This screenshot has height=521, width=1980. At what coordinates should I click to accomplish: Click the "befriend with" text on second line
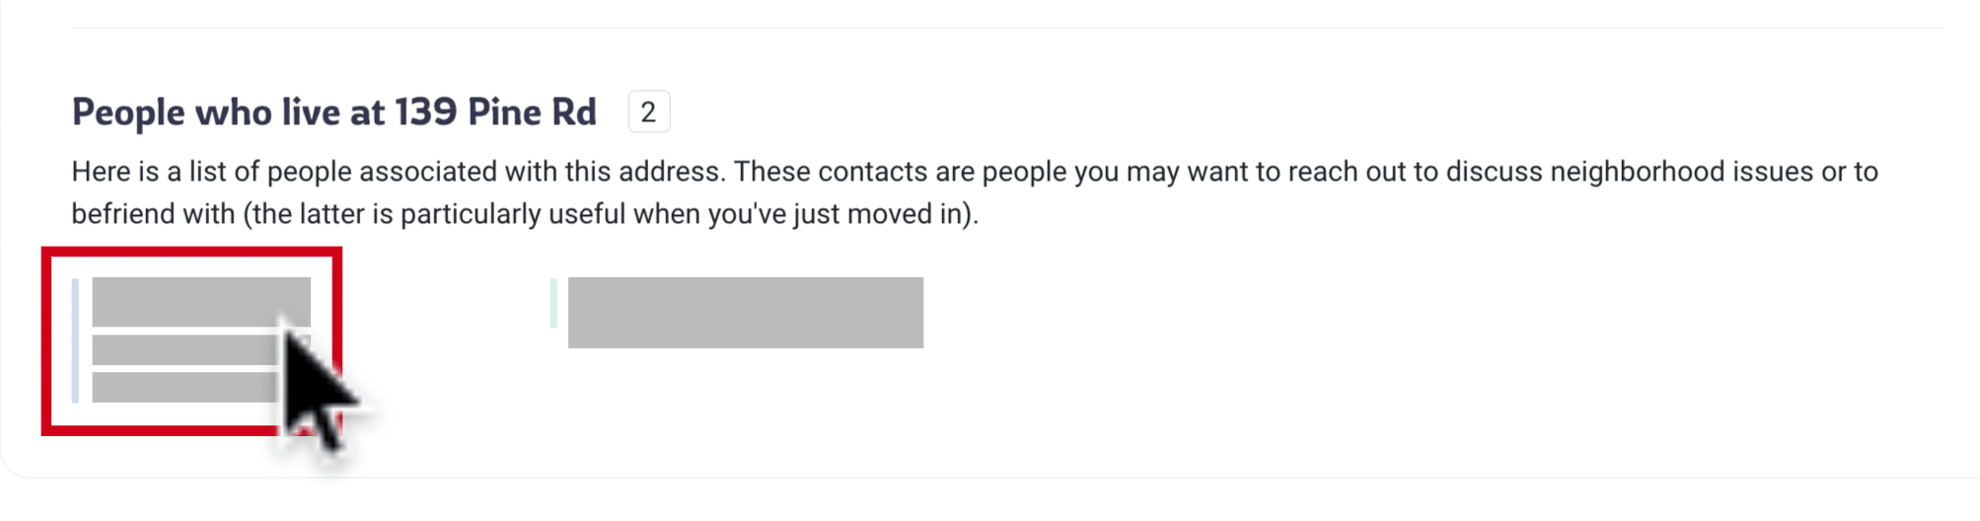(x=153, y=214)
